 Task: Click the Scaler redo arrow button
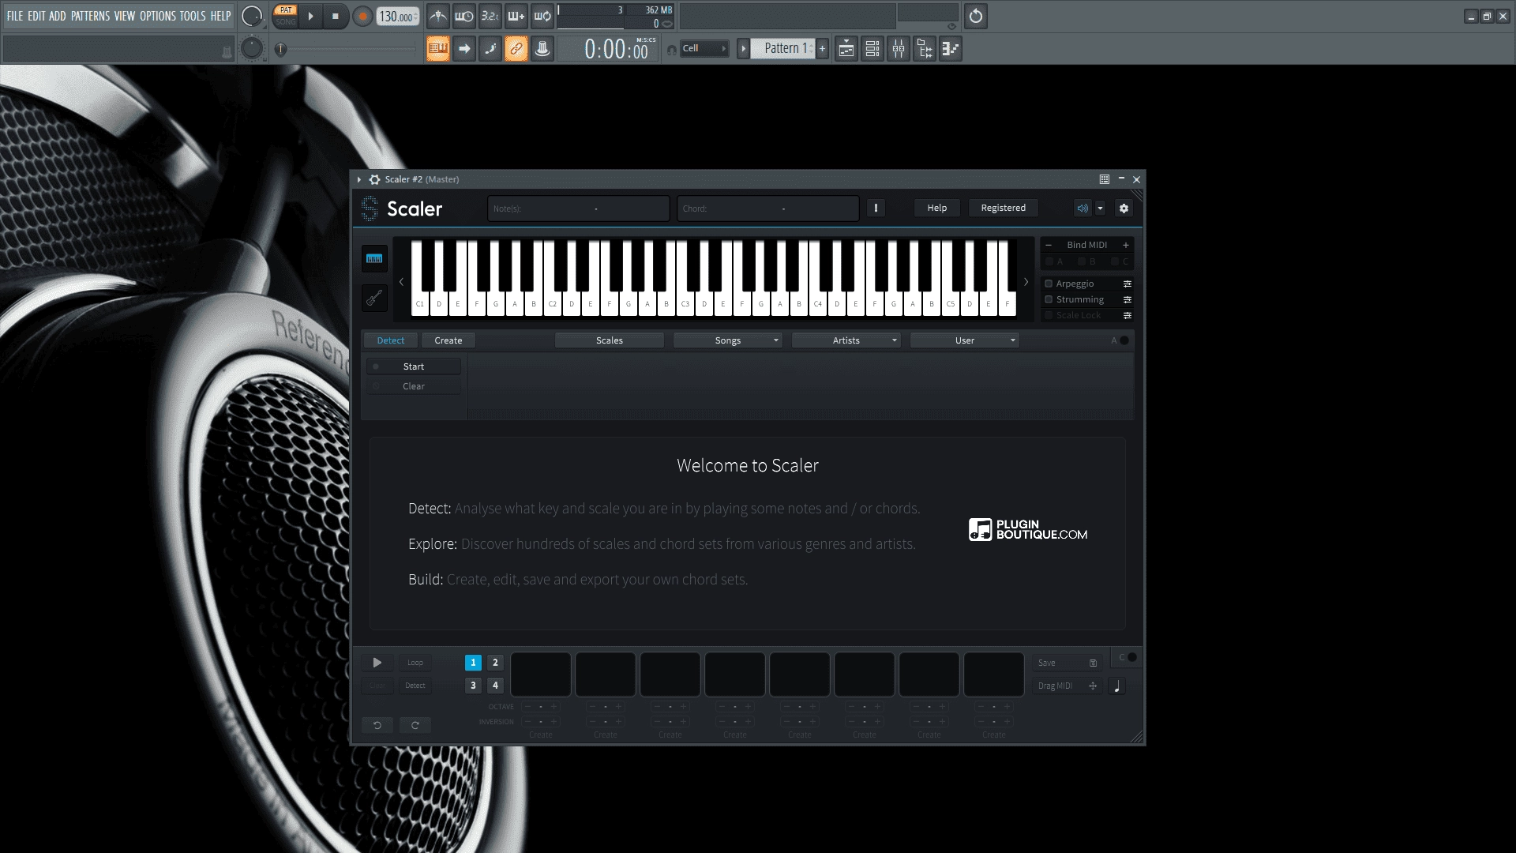[415, 725]
